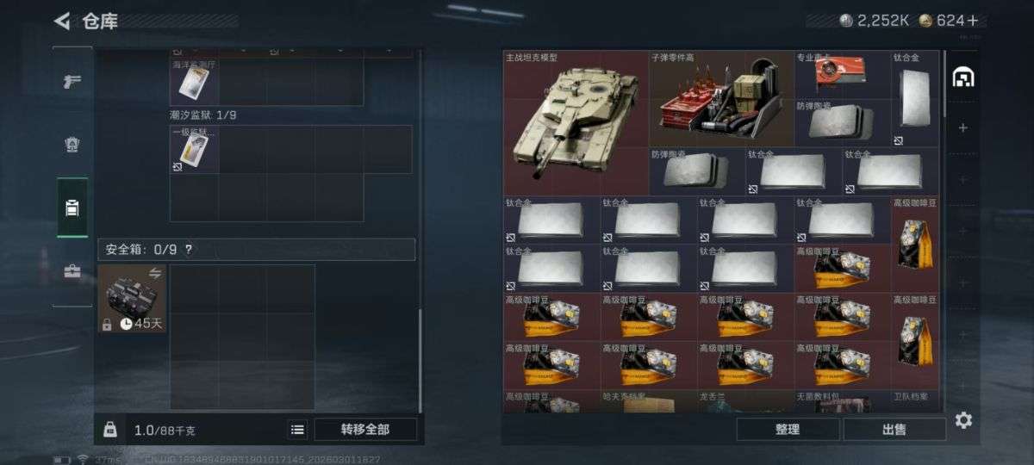Open settings with the gear icon

click(963, 420)
